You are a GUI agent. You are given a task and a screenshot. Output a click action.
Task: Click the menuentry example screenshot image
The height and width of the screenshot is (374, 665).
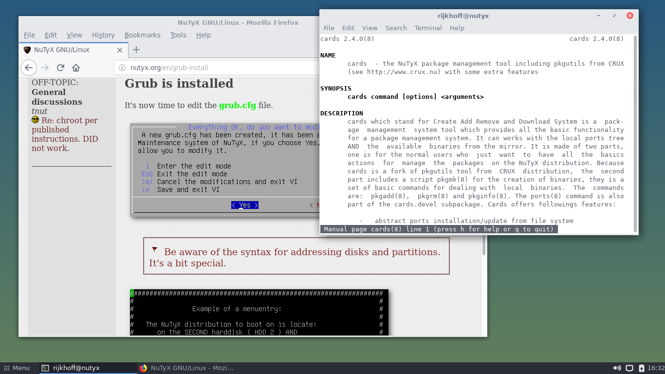259,312
